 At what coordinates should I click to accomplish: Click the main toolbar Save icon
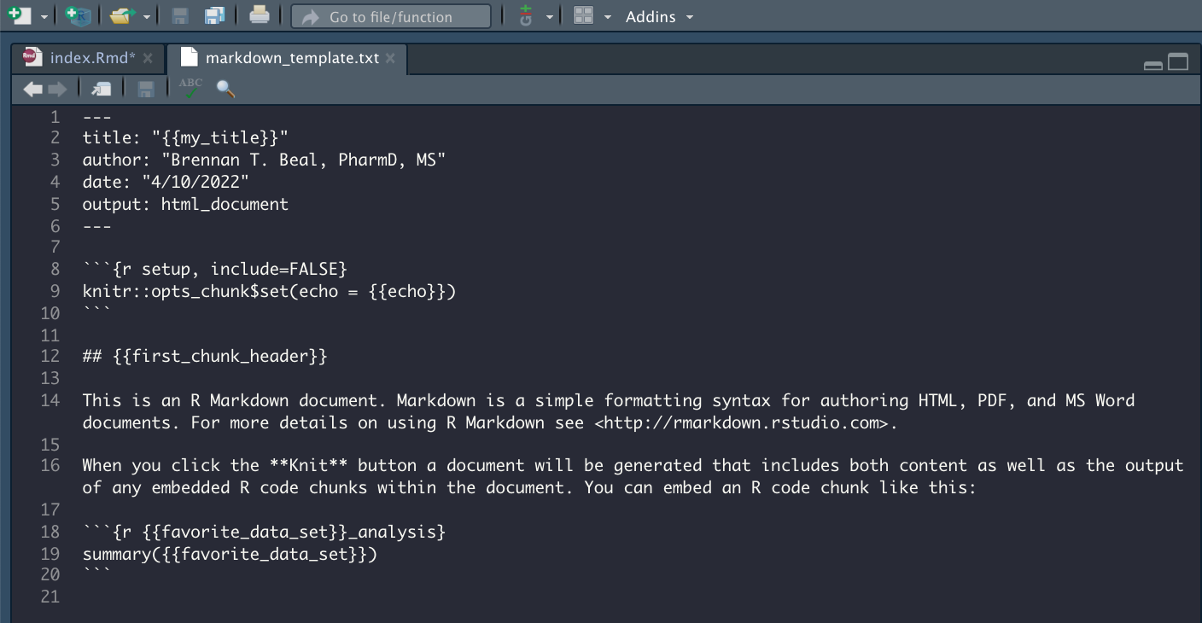coord(180,15)
